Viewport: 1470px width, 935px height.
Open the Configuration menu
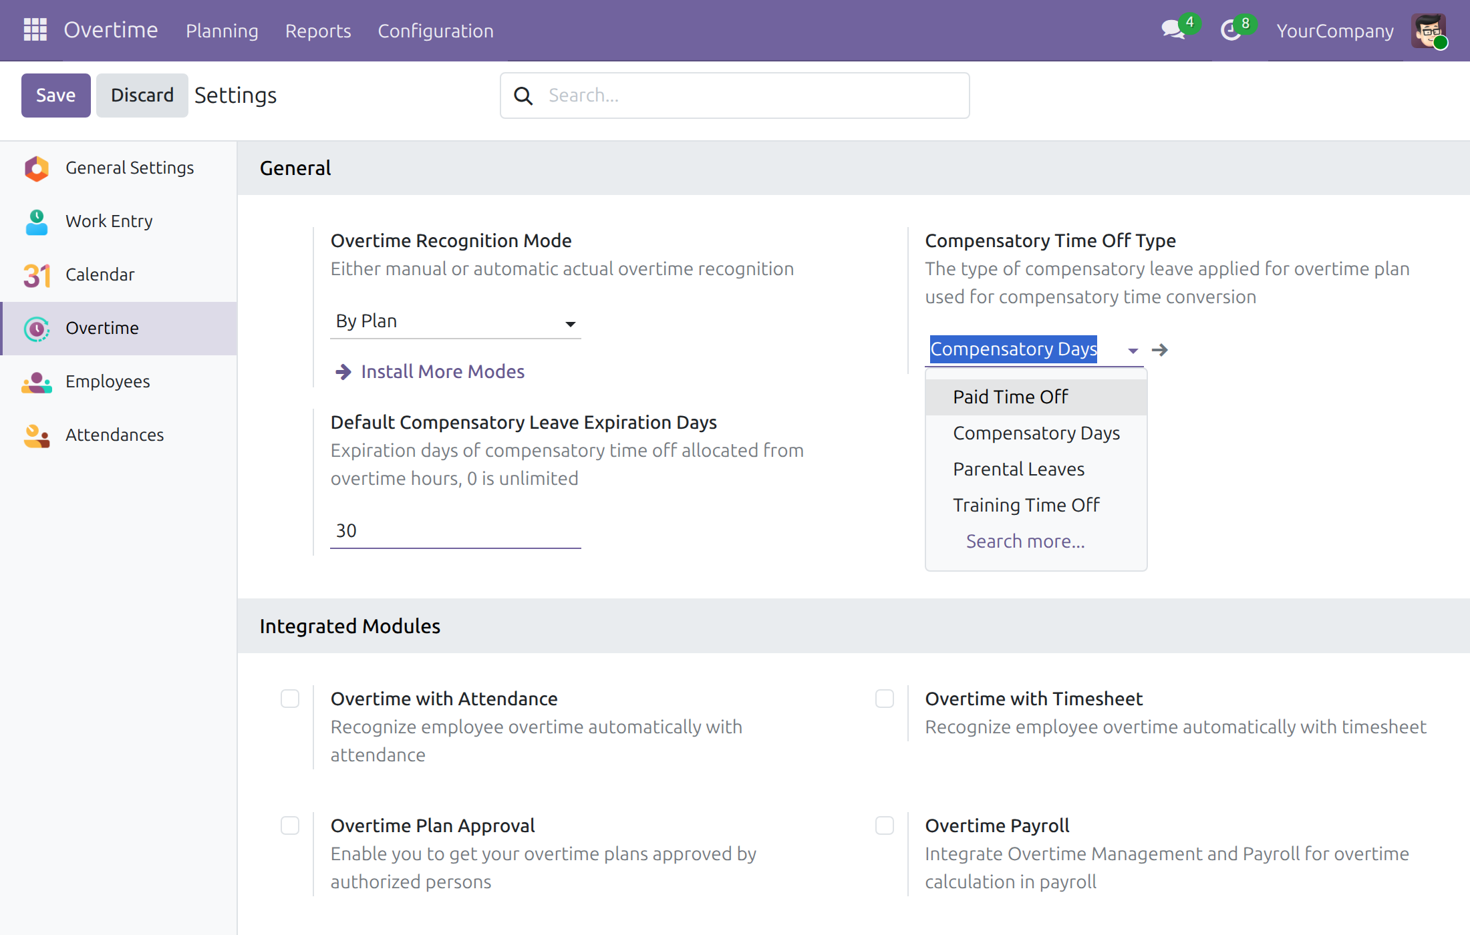pos(436,31)
